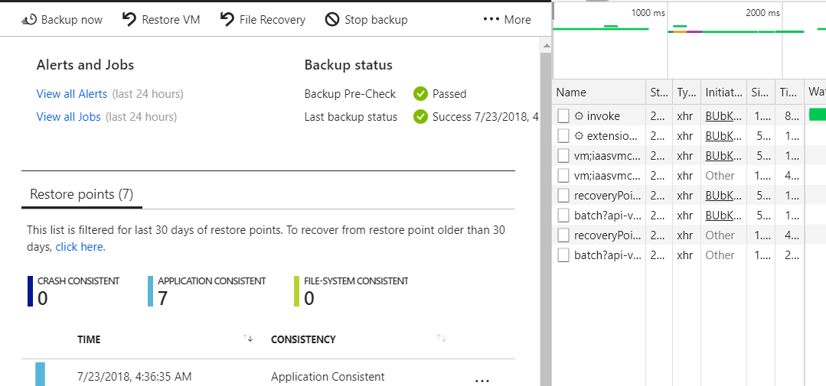Open View all Jobs link
826x386 pixels.
pos(69,117)
